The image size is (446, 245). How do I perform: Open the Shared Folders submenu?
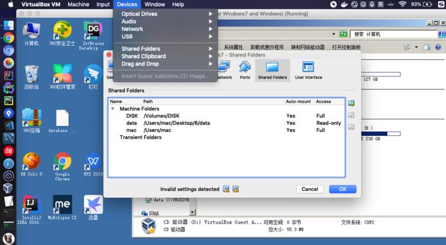click(165, 48)
